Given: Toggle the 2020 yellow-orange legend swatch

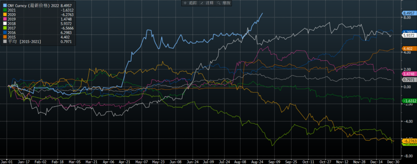Looking at the screenshot, I should coord(4,15).
